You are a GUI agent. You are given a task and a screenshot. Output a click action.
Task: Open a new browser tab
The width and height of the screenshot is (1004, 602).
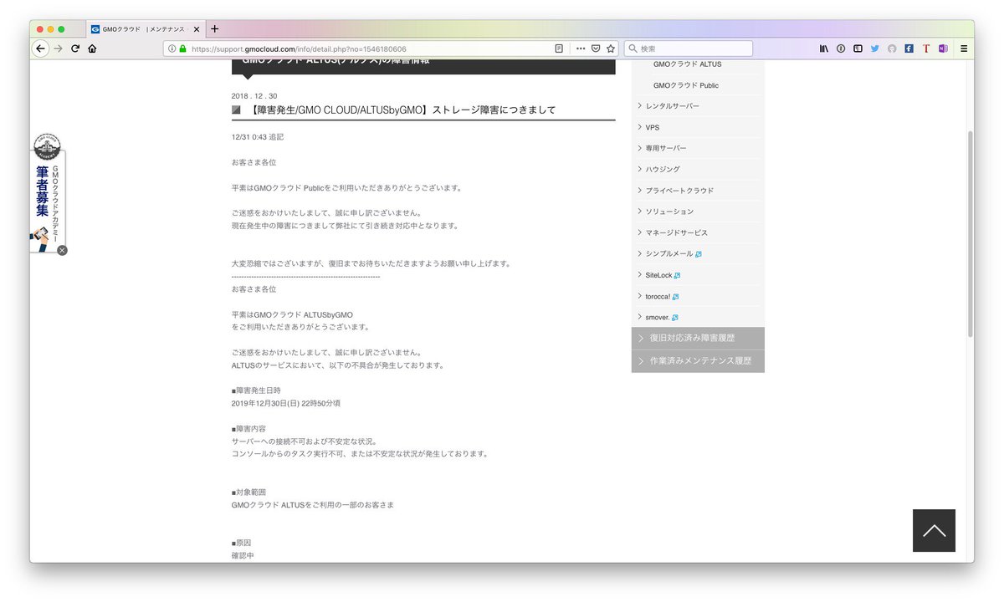214,28
